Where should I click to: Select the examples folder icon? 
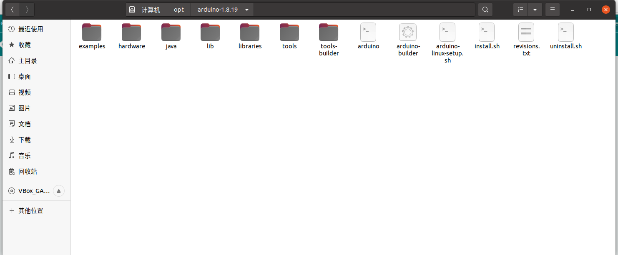92,32
